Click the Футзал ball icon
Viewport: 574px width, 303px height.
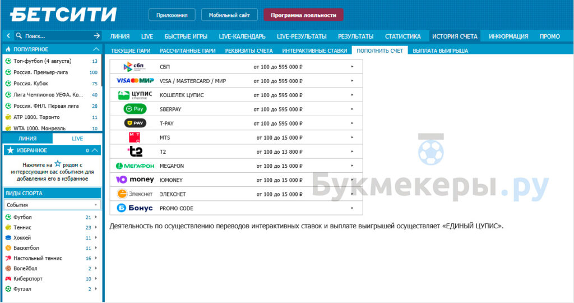(x=8, y=289)
